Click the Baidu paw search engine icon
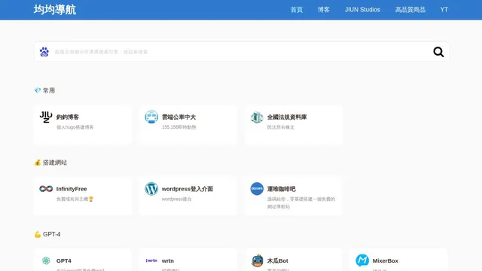The image size is (482, 271). (44, 52)
